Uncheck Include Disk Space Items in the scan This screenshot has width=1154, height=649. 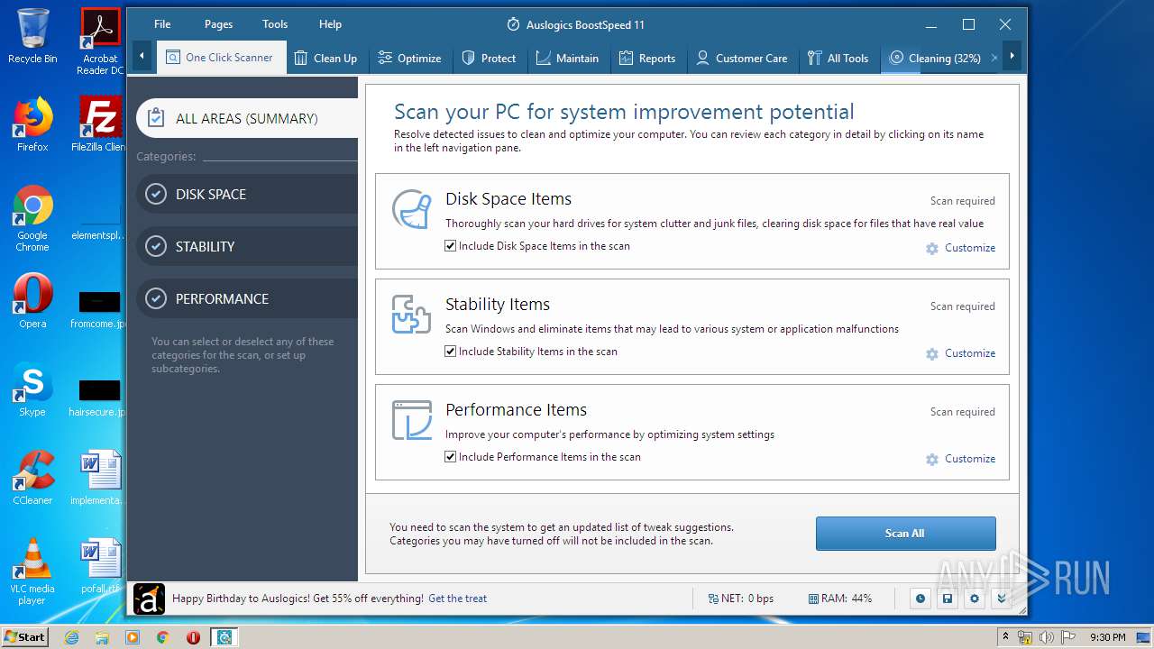click(x=451, y=246)
